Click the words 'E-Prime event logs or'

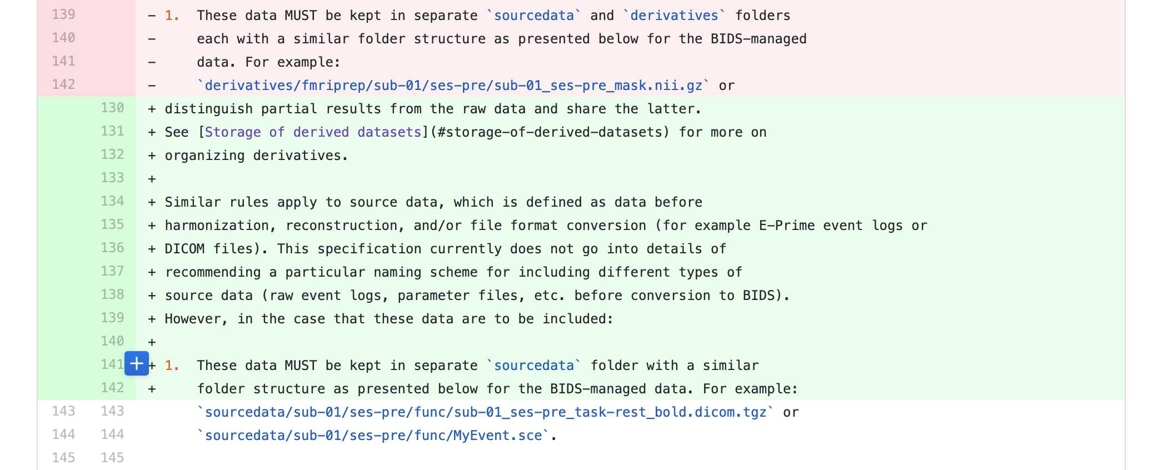click(843, 226)
